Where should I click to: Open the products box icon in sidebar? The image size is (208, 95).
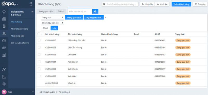click(4, 41)
